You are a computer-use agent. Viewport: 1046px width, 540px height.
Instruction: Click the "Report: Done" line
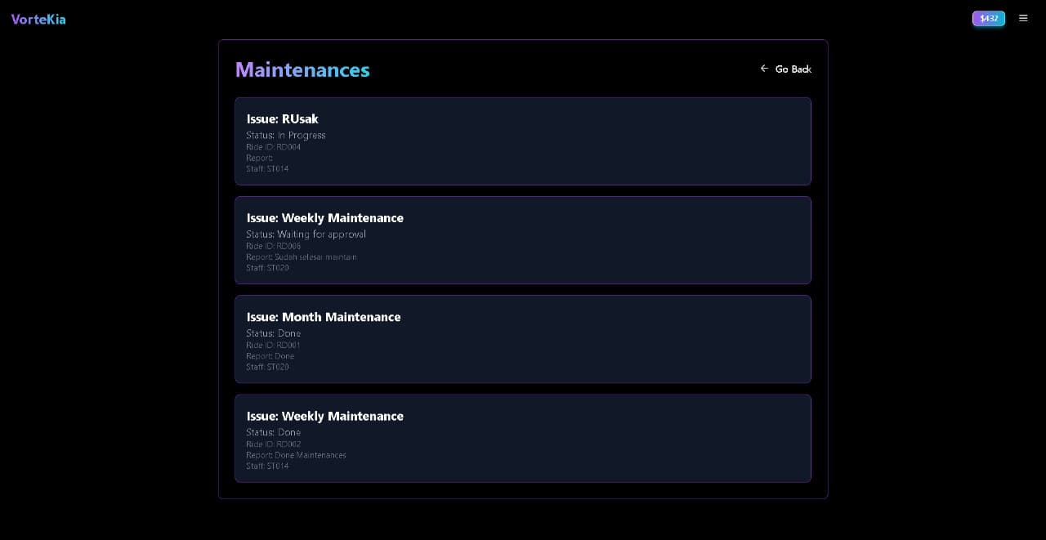270,356
